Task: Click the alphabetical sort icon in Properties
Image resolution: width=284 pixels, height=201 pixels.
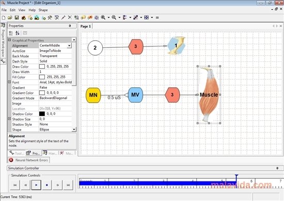Action: coord(18,33)
